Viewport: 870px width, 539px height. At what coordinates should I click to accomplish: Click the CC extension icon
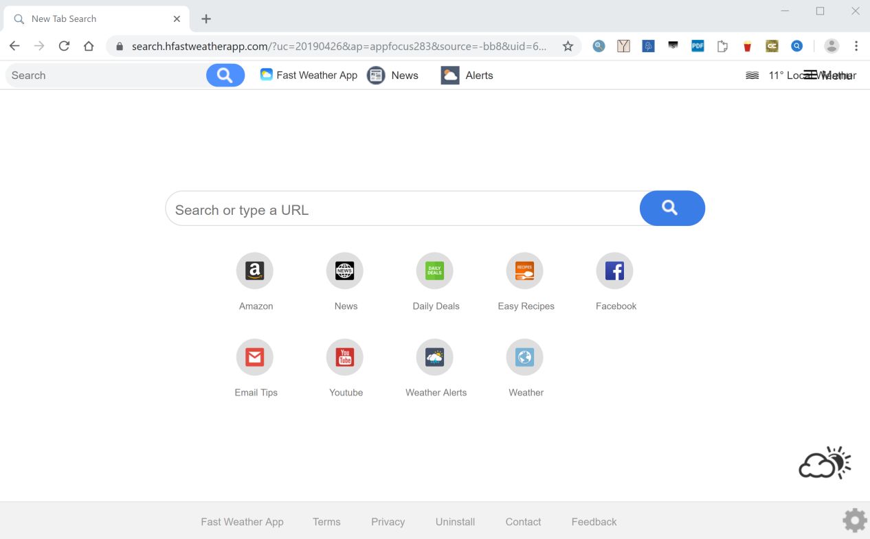click(772, 46)
